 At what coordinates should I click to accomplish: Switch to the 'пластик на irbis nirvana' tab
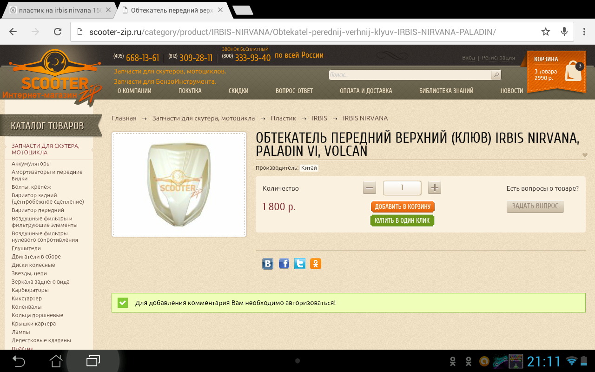[x=60, y=10]
